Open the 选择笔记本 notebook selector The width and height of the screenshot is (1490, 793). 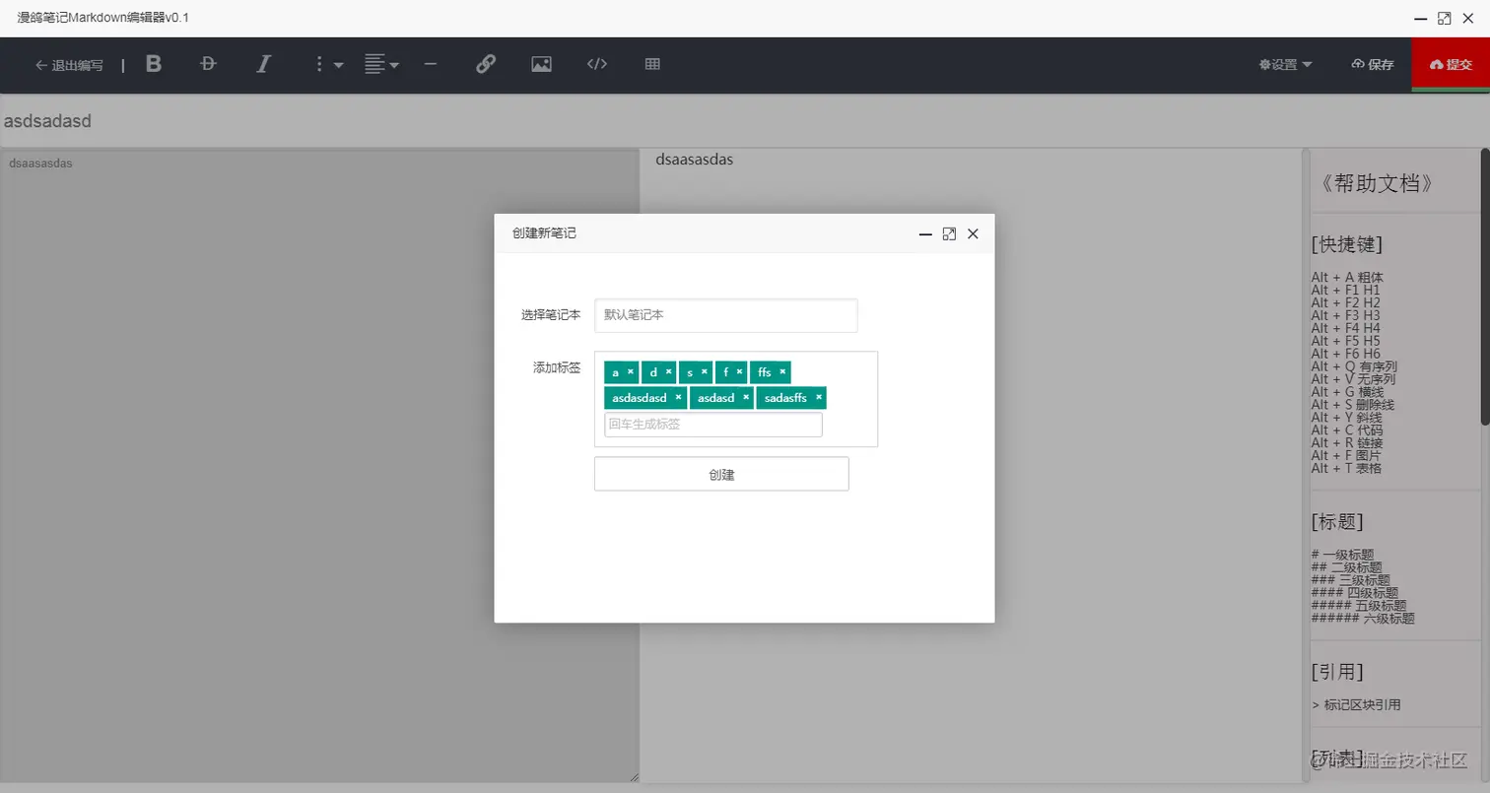pyautogui.click(x=725, y=315)
